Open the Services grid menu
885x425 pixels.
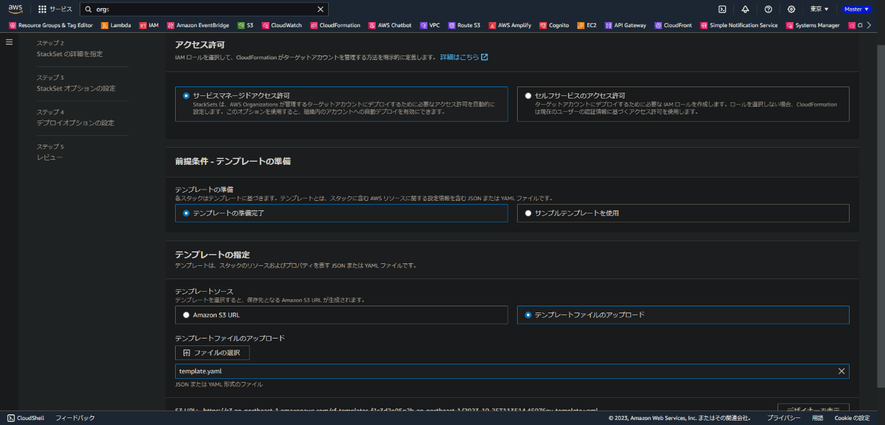[x=55, y=9]
